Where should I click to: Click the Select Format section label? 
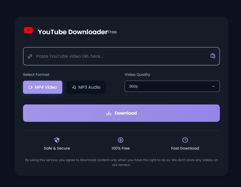tap(36, 75)
